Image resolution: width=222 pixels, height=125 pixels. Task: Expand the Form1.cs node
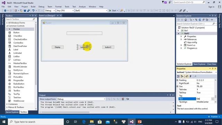(x=181, y=45)
